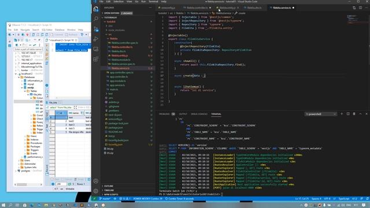This screenshot has height=208, width=370.
Task: Click the Rollback button in DBeaver toolbar
Action: pyautogui.click(x=71, y=35)
